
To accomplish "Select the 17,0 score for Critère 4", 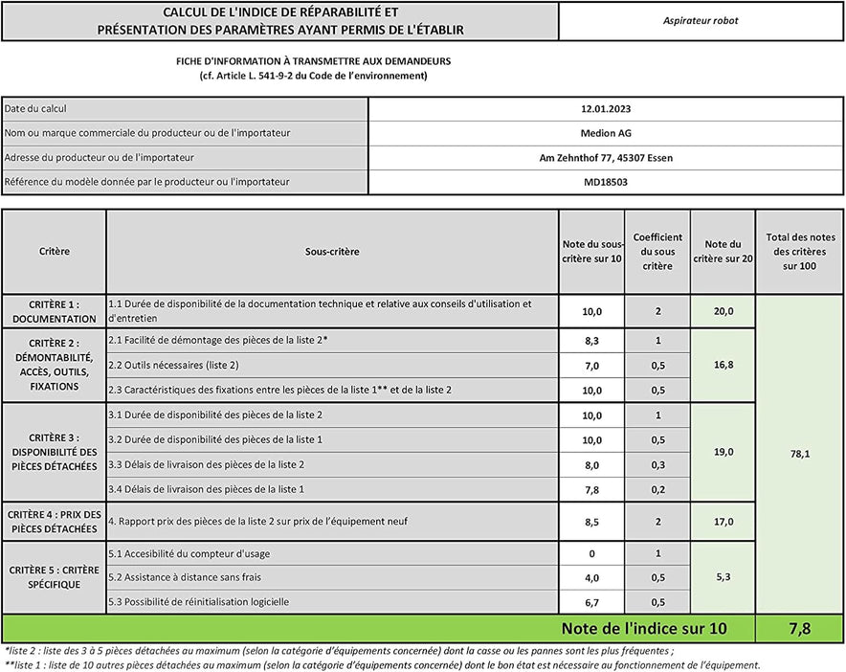I will tap(723, 522).
